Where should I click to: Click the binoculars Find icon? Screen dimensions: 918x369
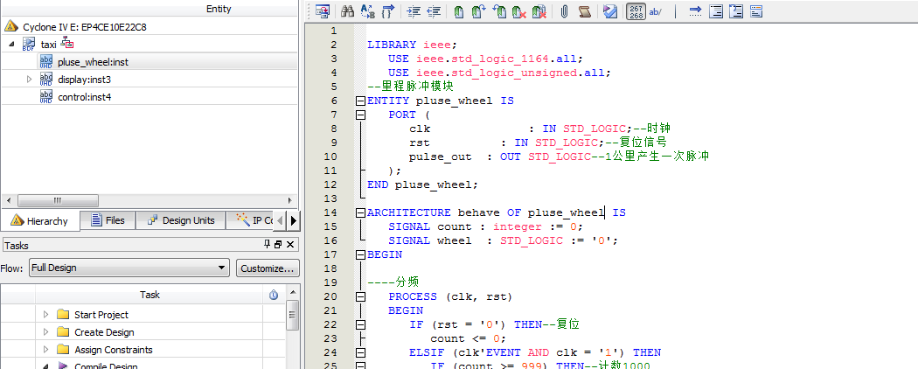pos(346,11)
